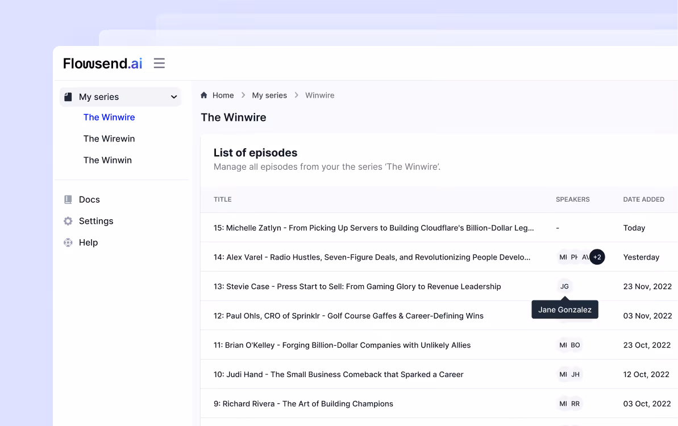The width and height of the screenshot is (678, 426).
Task: Click the RR speaker avatar
Action: [x=576, y=404]
